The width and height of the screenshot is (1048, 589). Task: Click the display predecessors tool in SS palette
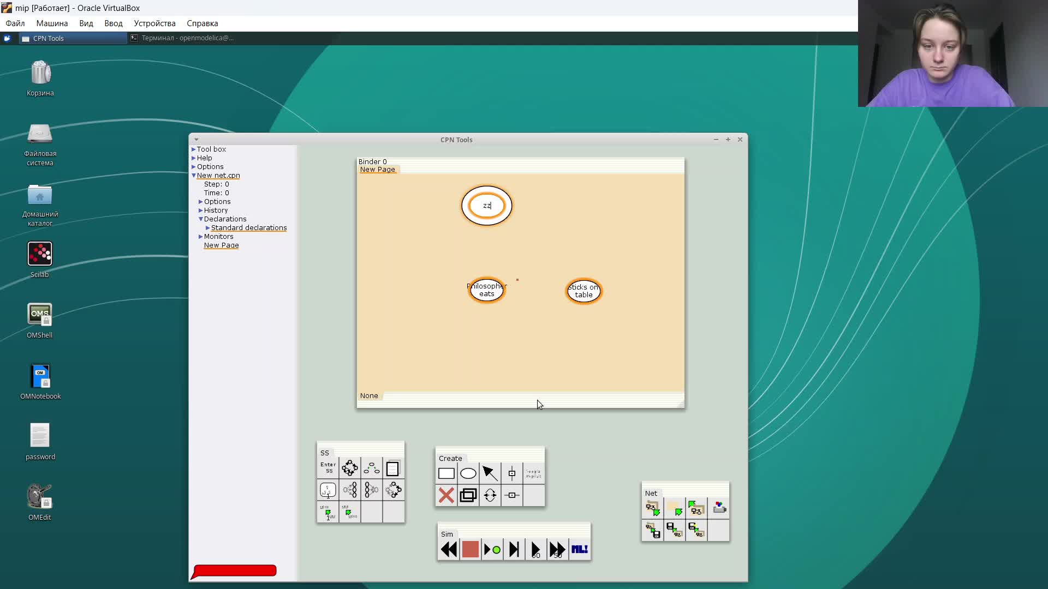click(350, 490)
